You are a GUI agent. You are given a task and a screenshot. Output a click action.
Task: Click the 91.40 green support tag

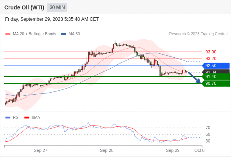(216, 77)
